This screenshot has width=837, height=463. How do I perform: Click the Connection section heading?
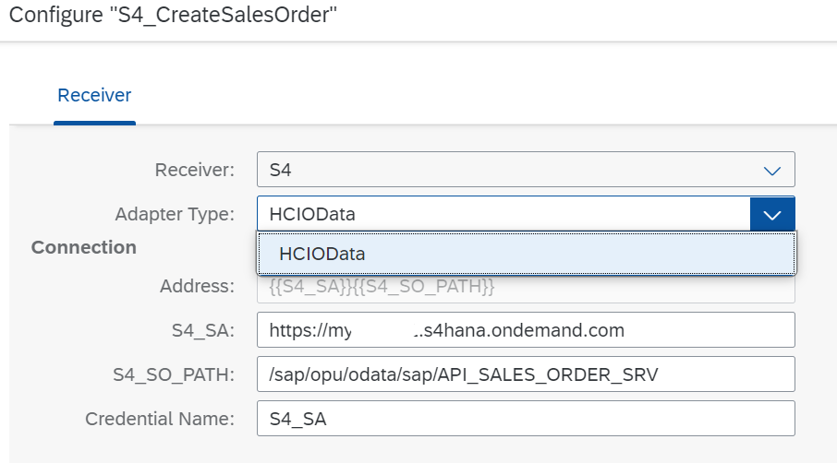tap(84, 247)
